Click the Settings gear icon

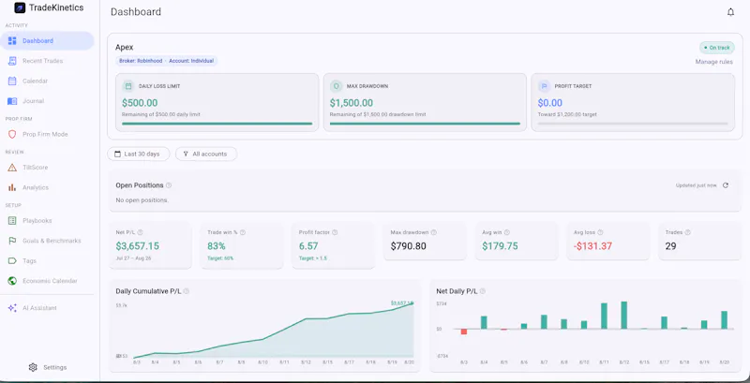(x=33, y=367)
